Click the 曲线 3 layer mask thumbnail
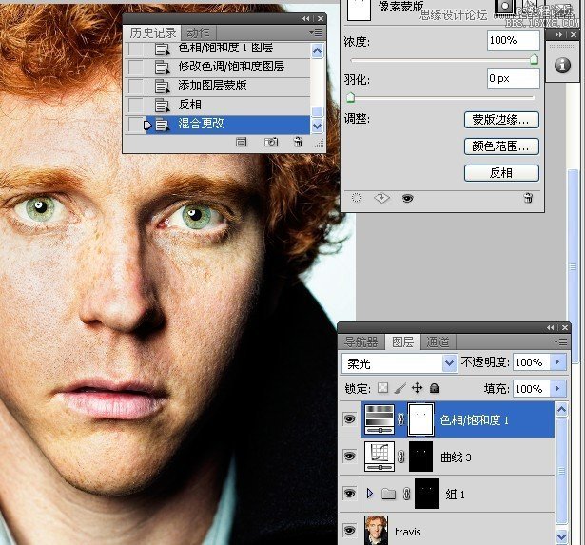Image resolution: width=585 pixels, height=545 pixels. [420, 457]
